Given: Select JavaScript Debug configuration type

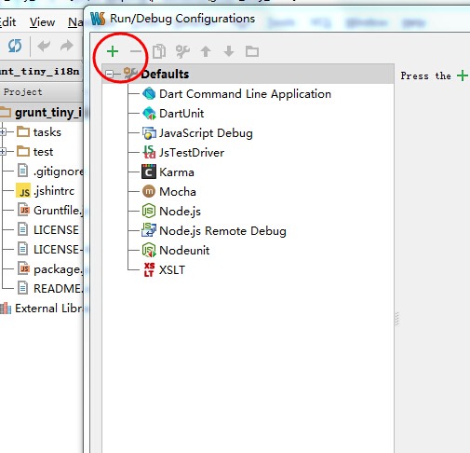Looking at the screenshot, I should pos(206,133).
